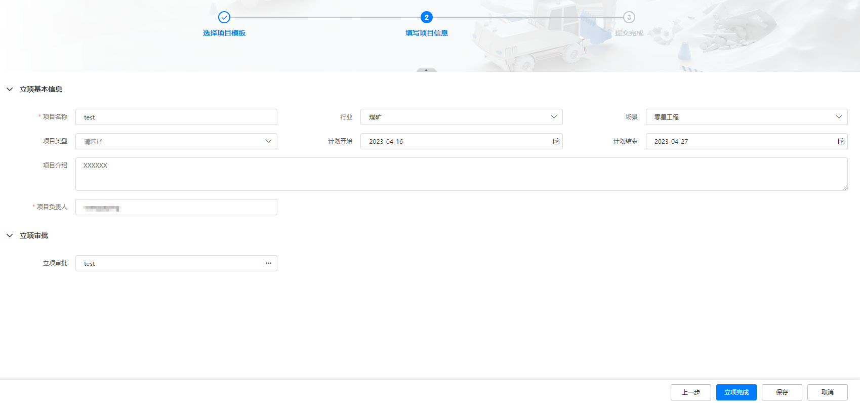Click the ellipsis icon in 立项审批 field
Viewport: 860px width, 403px height.
[x=268, y=263]
